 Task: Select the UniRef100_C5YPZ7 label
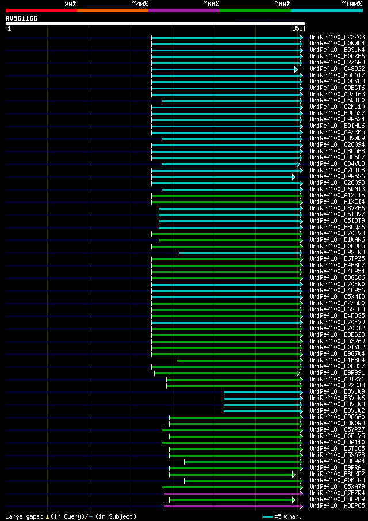(x=337, y=430)
